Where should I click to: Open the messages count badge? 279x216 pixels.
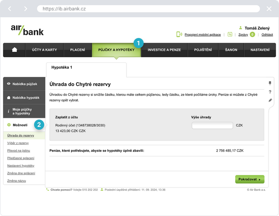tap(252, 35)
